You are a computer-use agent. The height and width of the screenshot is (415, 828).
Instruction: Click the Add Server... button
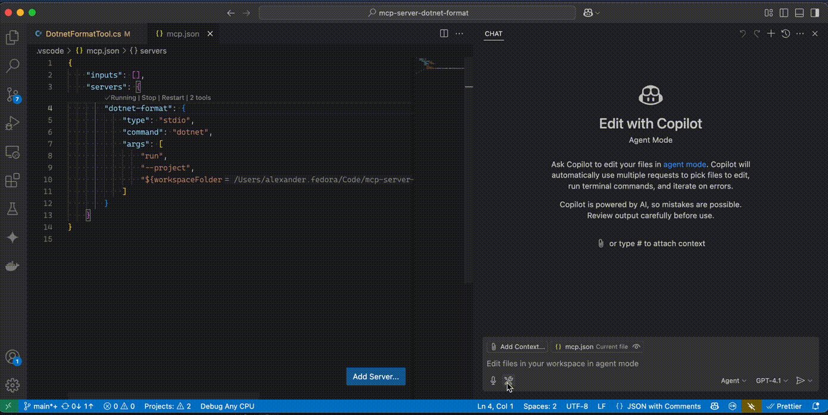375,376
